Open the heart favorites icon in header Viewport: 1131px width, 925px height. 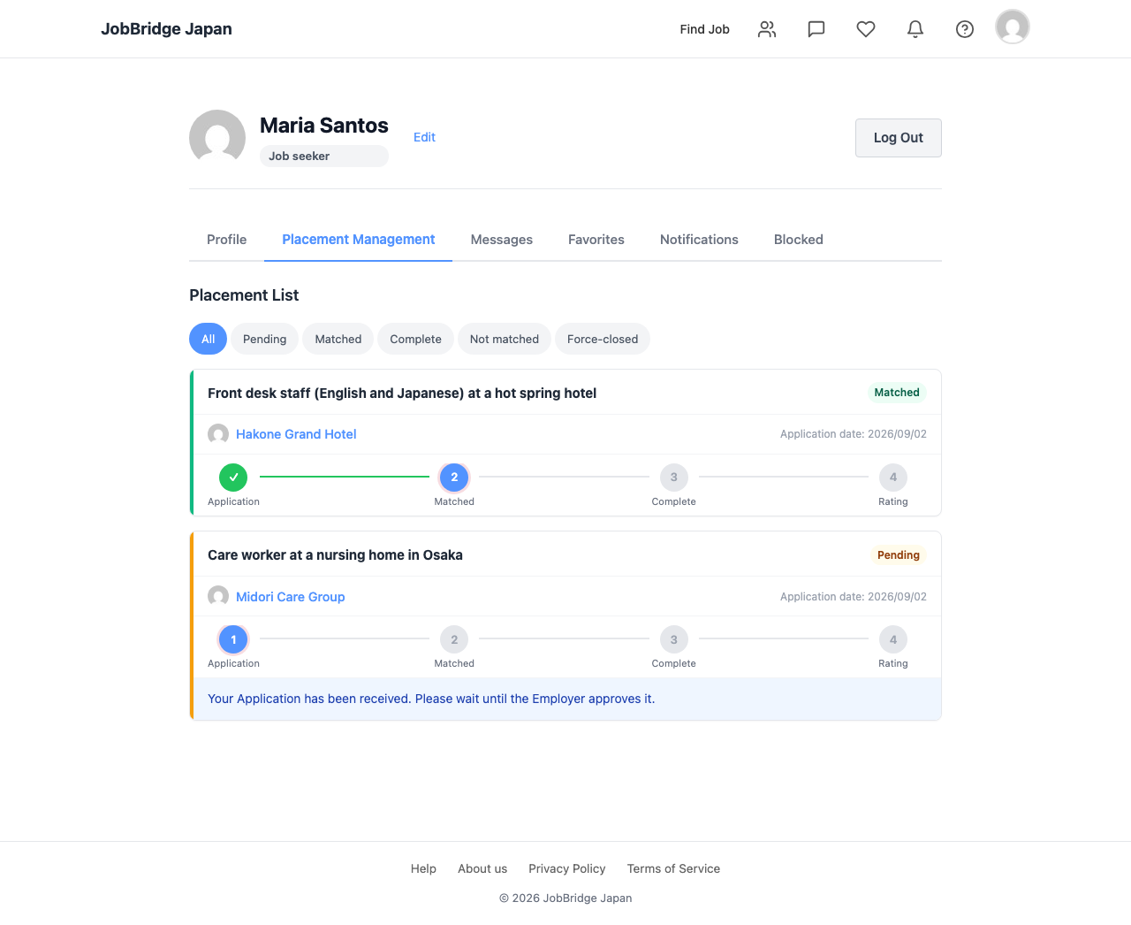(866, 29)
